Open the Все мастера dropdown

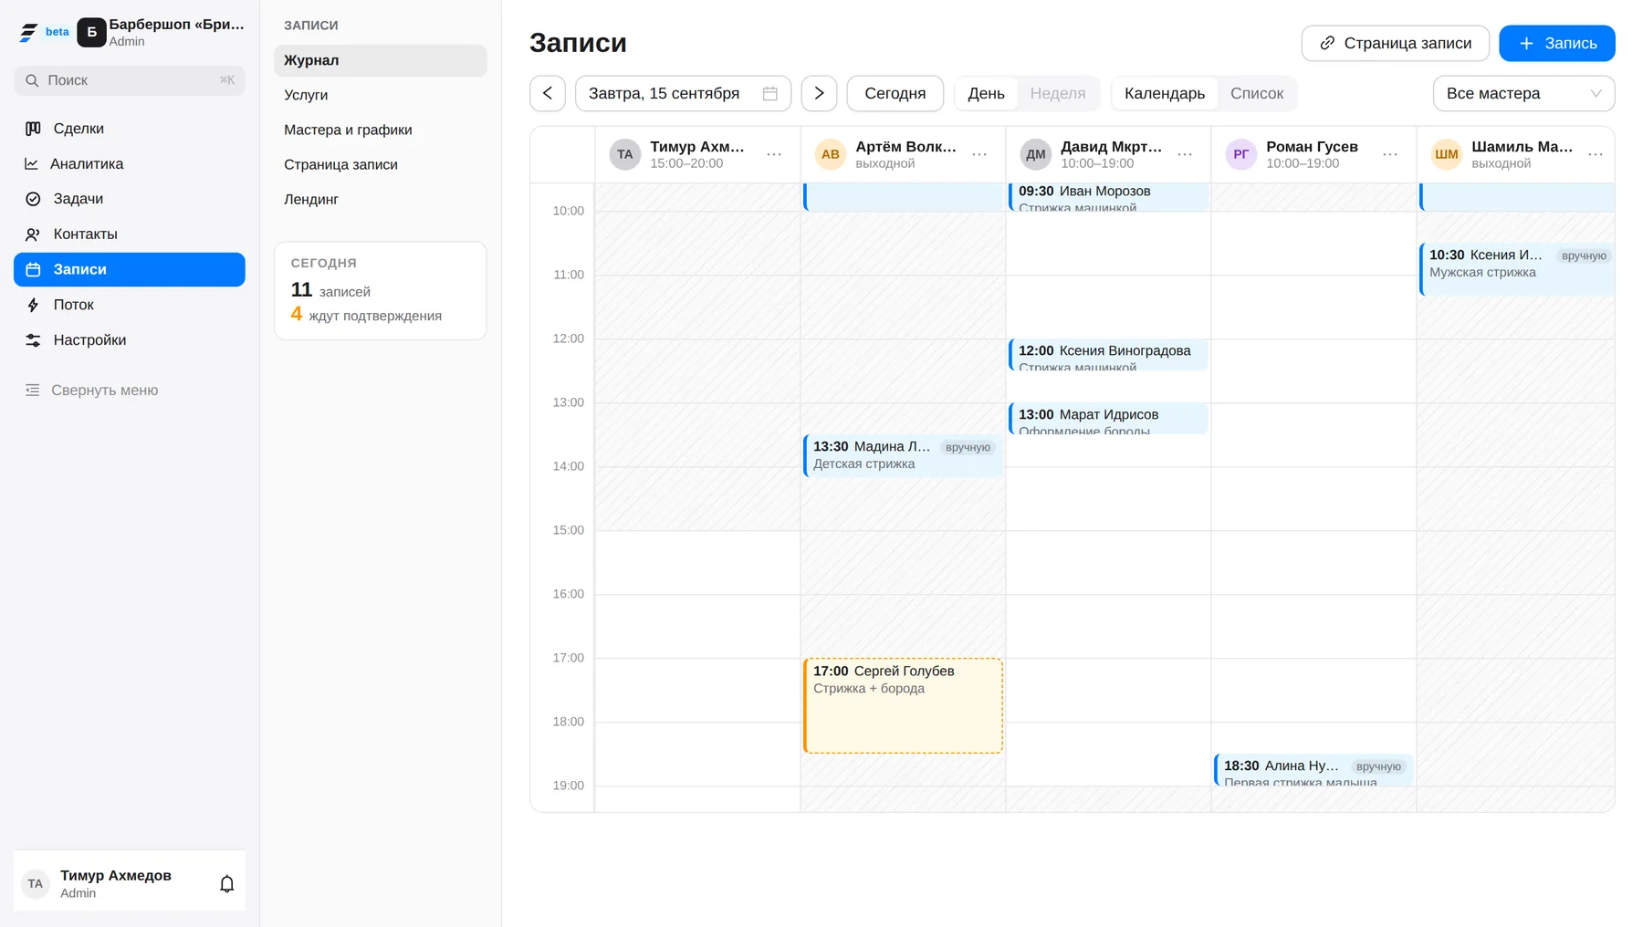1523,93
